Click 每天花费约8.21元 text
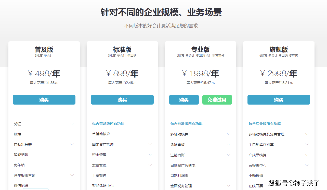The width and height of the screenshot is (327, 190). (279, 83)
